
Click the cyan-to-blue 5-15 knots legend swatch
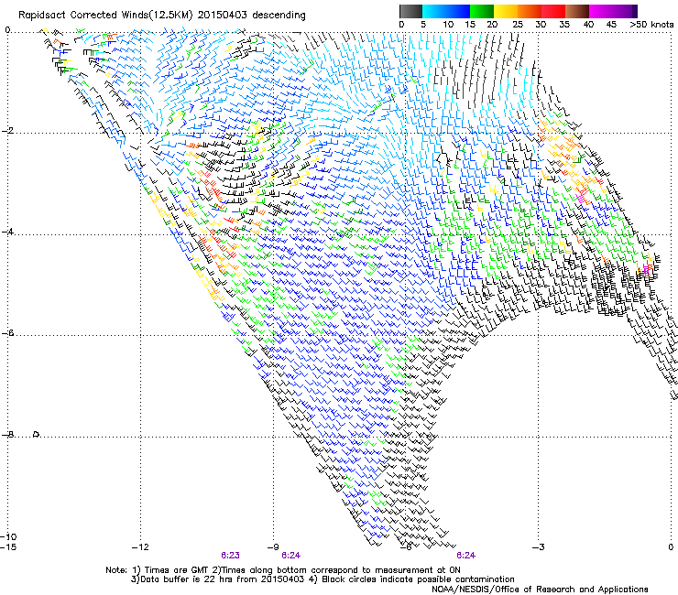pyautogui.click(x=446, y=11)
